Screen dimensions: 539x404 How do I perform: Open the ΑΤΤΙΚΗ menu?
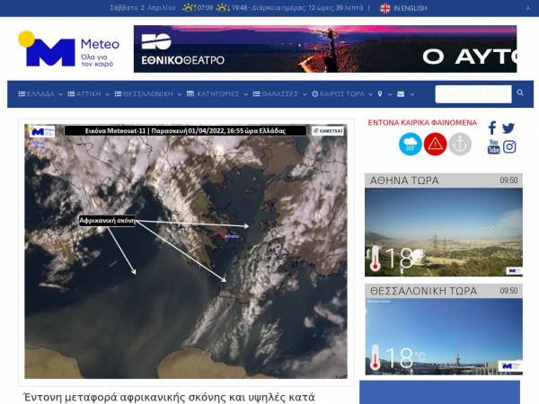click(89, 94)
